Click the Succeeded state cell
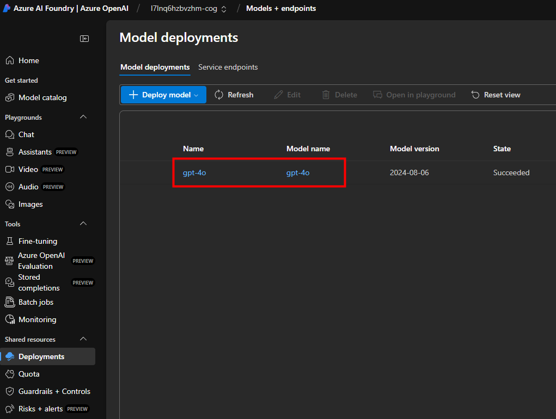This screenshot has width=556, height=419. tap(511, 173)
